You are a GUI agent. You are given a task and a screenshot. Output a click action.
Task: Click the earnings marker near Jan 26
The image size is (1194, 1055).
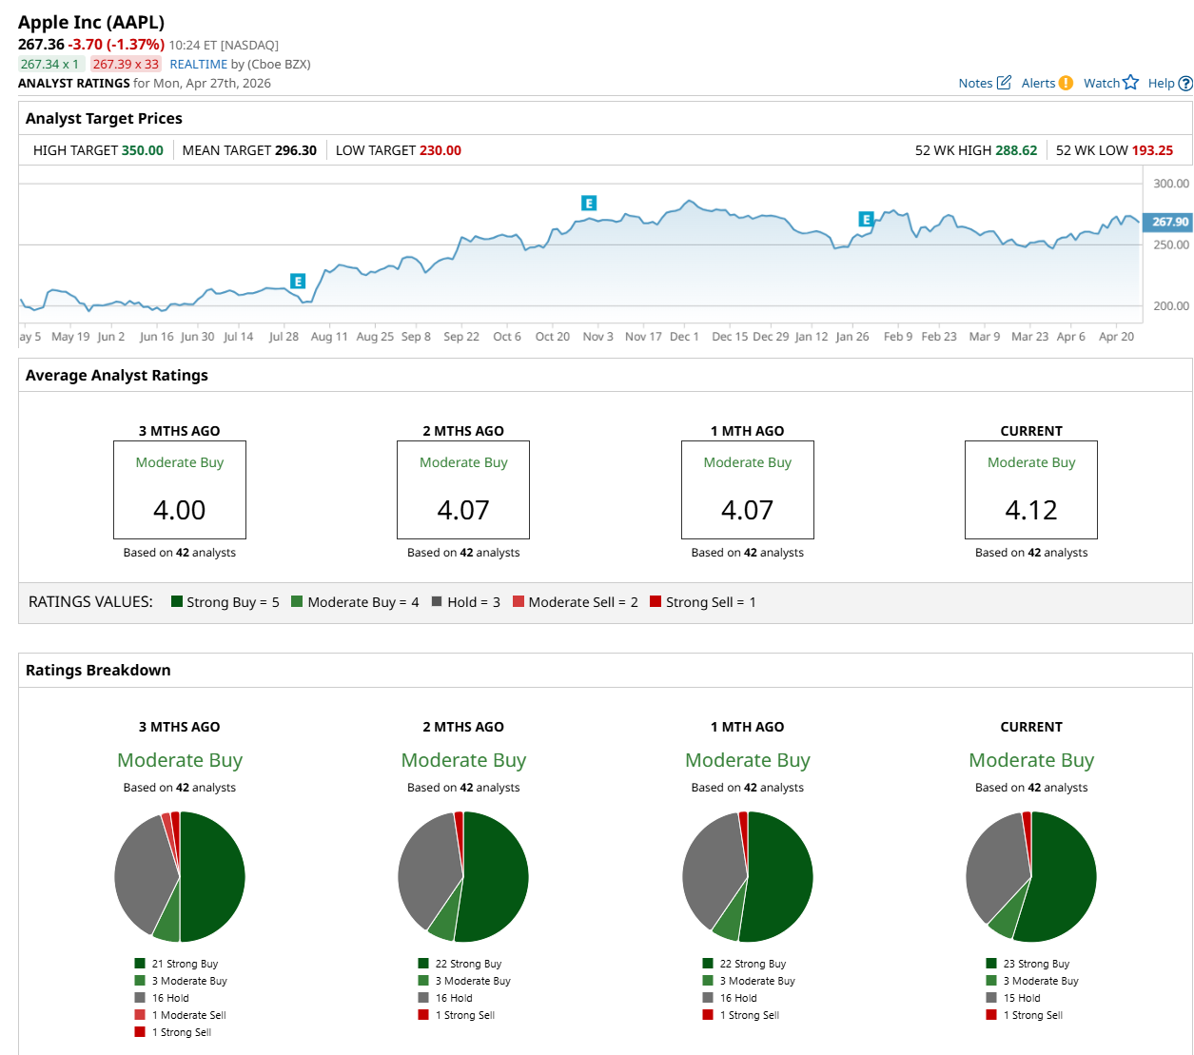(x=866, y=219)
